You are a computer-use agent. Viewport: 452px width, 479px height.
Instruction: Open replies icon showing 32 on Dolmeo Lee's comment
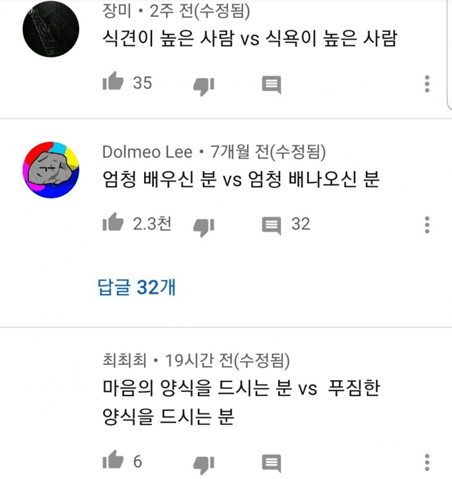pos(271,226)
